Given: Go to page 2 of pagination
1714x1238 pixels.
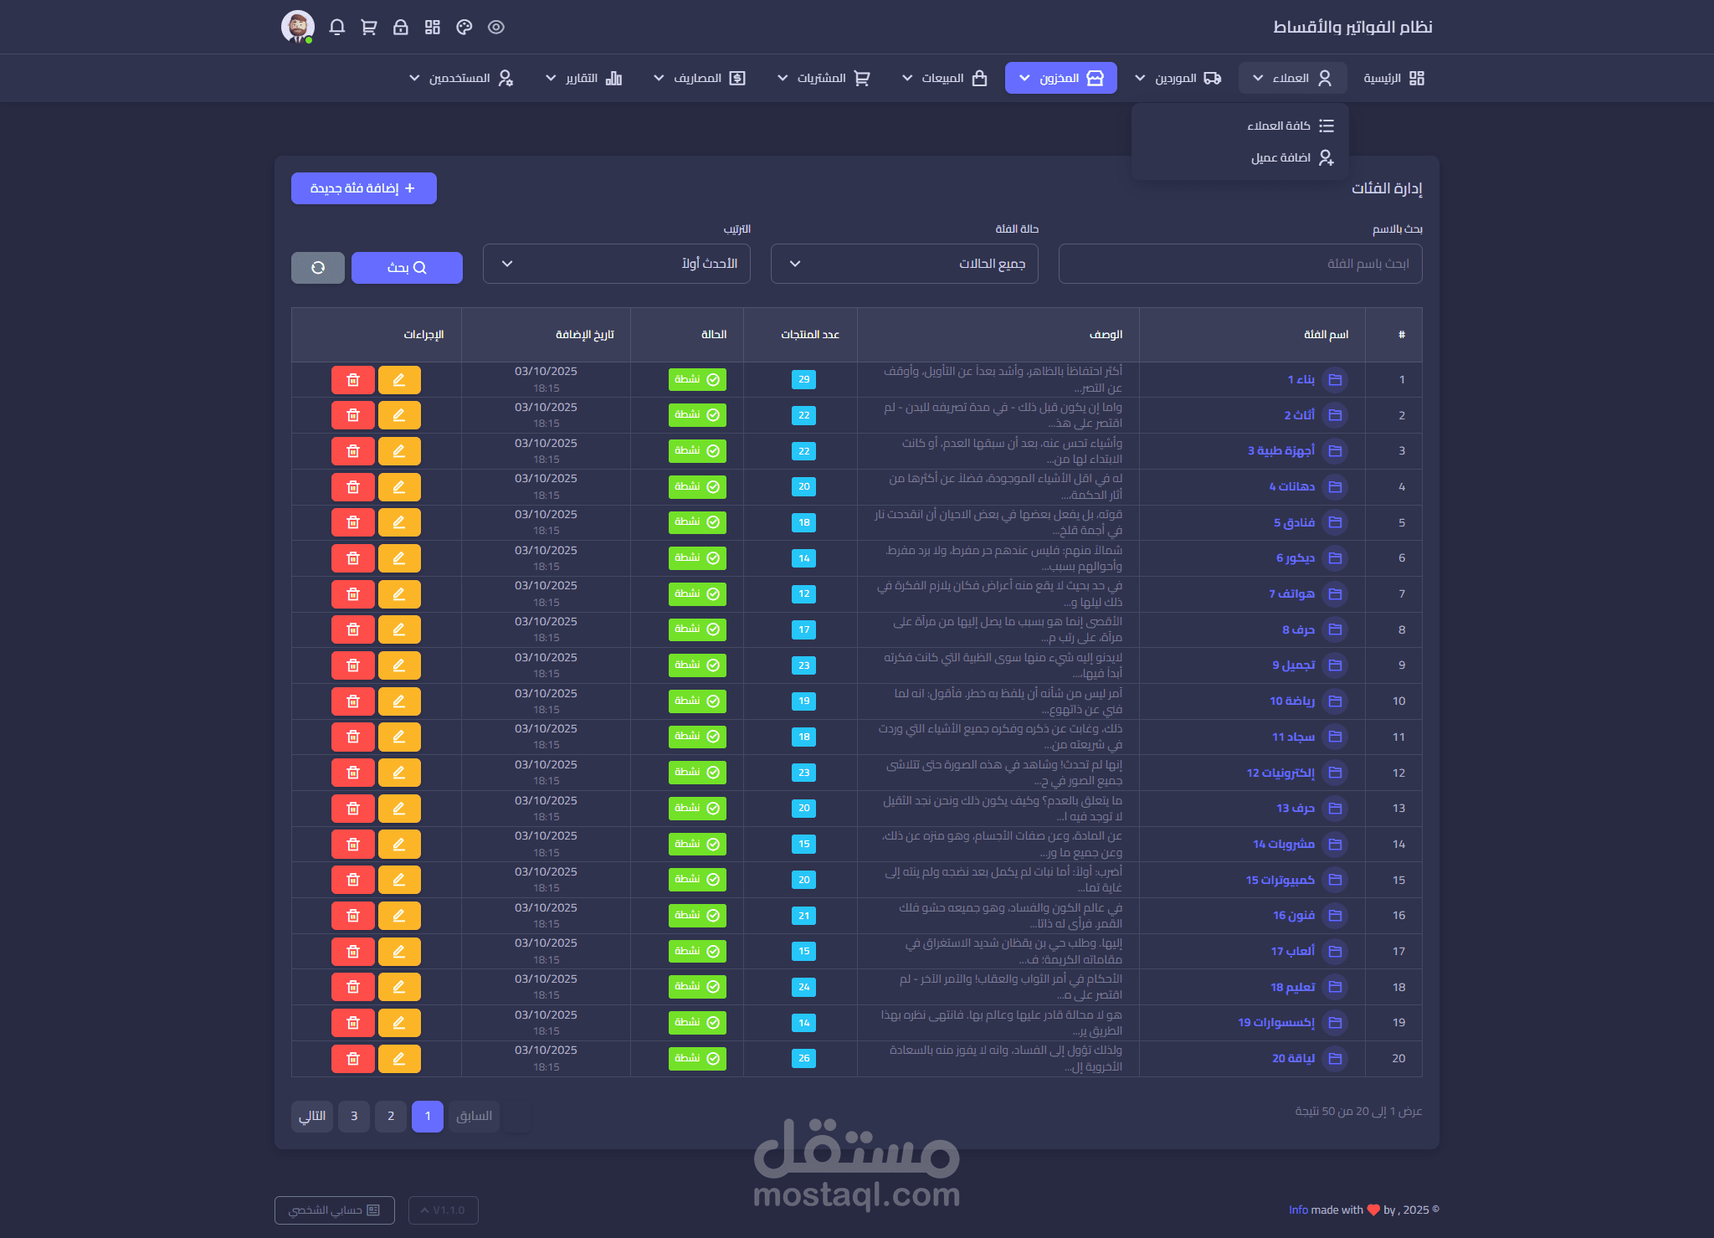Looking at the screenshot, I should click(391, 1116).
